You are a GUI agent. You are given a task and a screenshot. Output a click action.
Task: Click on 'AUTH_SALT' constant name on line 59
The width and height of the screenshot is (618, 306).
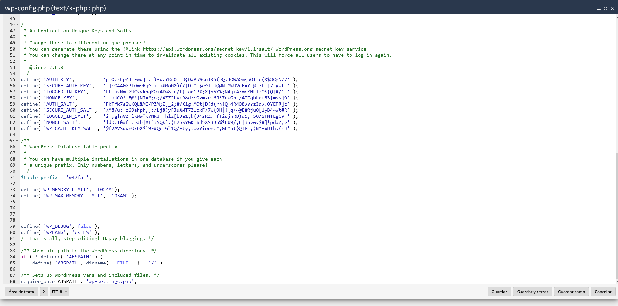click(59, 104)
